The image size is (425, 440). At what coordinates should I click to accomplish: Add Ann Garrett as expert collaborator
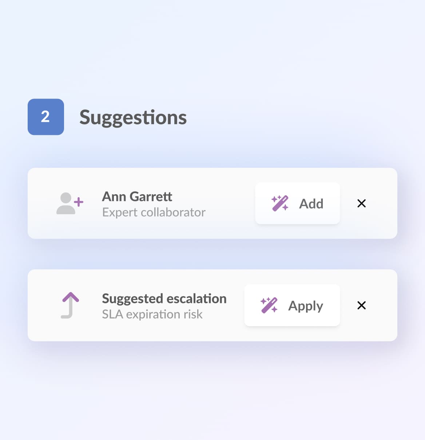coord(297,204)
